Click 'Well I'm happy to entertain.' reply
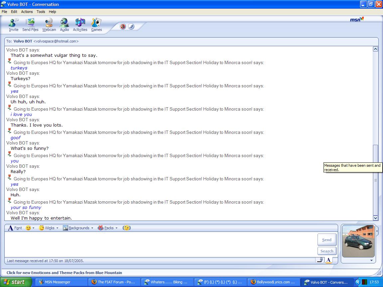 (41, 218)
